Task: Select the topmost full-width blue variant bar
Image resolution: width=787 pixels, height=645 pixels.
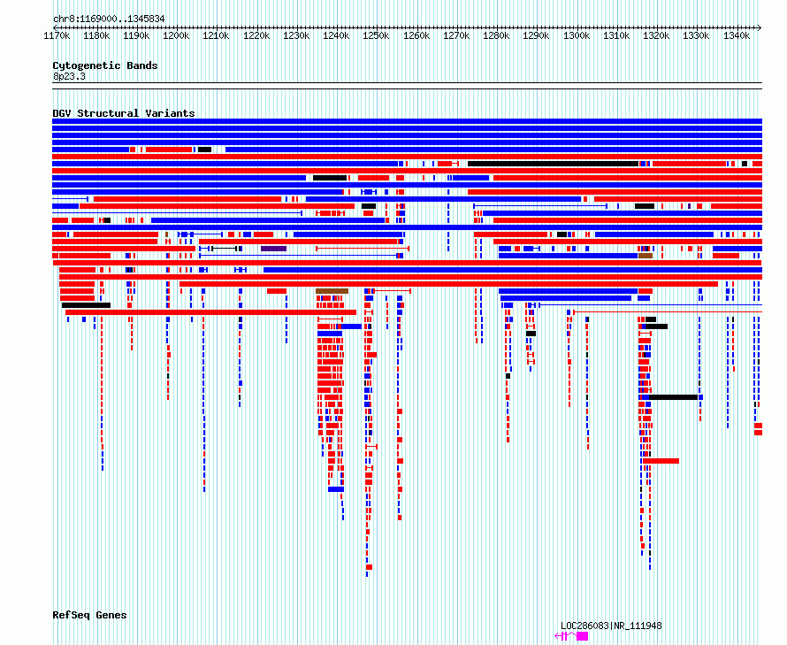Action: tap(407, 121)
